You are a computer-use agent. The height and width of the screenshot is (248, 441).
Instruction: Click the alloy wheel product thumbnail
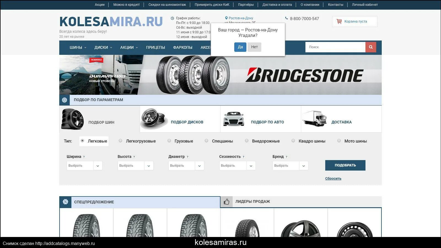pyautogui.click(x=301, y=228)
